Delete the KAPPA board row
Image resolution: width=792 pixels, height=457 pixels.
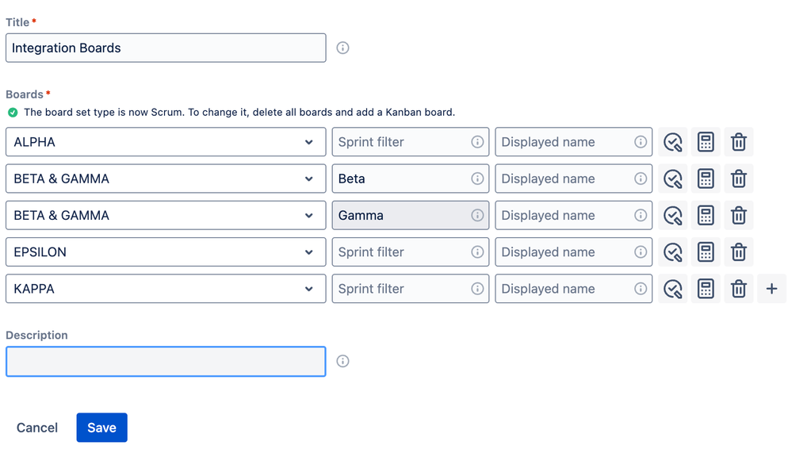tap(738, 289)
